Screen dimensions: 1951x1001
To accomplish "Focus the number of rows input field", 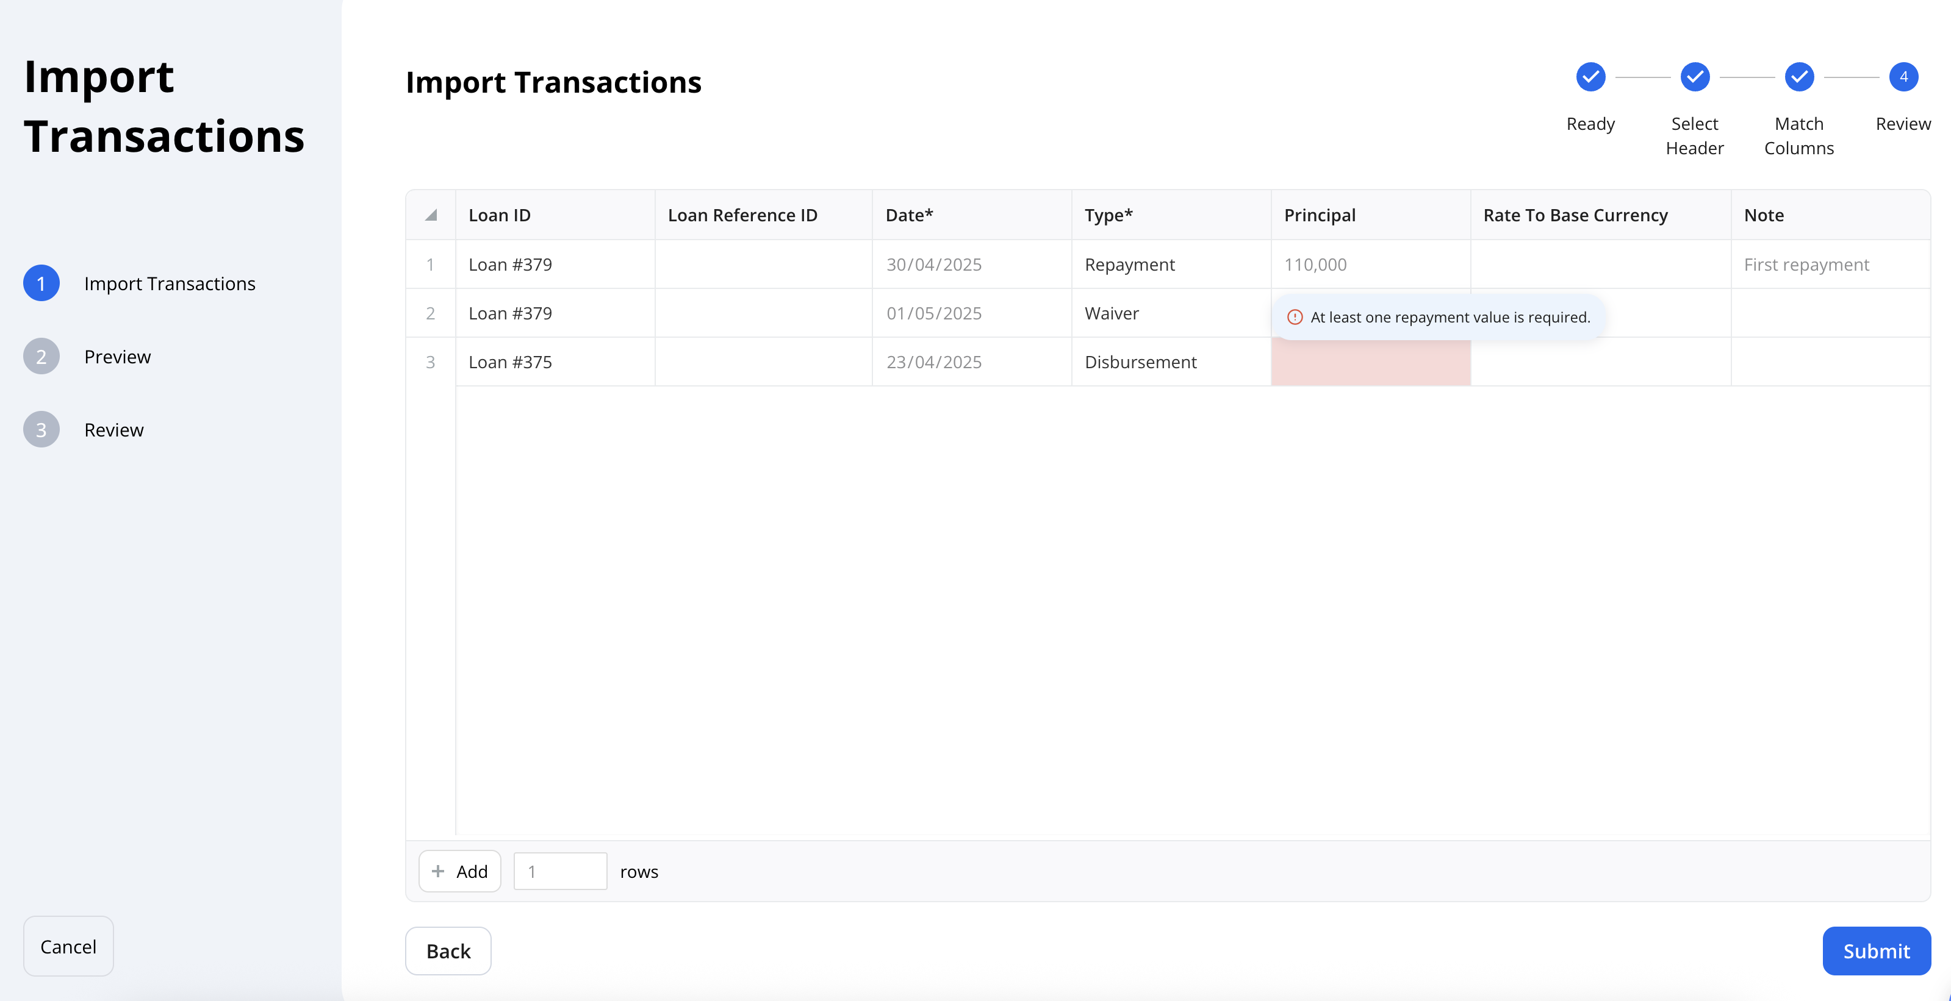I will click(561, 872).
